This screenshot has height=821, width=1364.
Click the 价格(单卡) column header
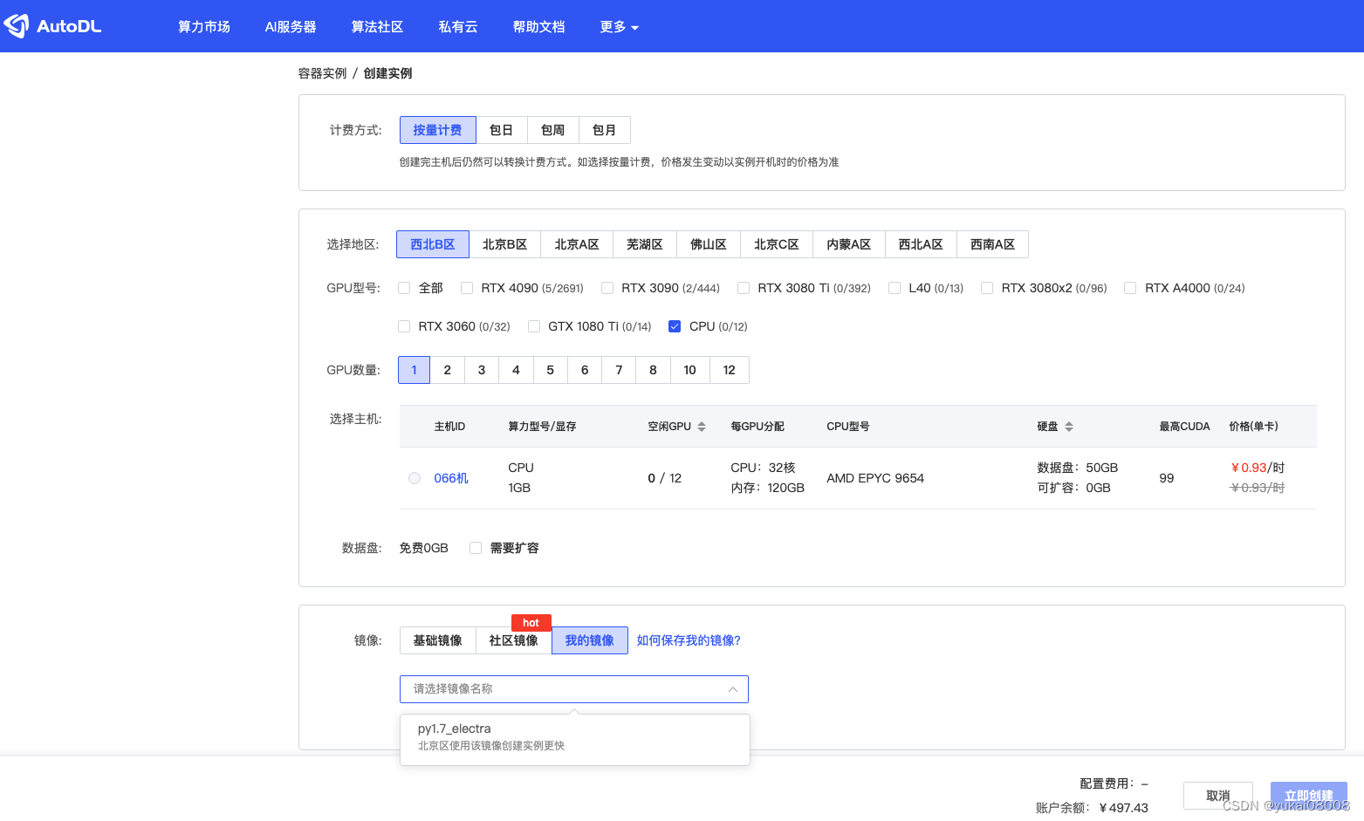(x=1253, y=427)
